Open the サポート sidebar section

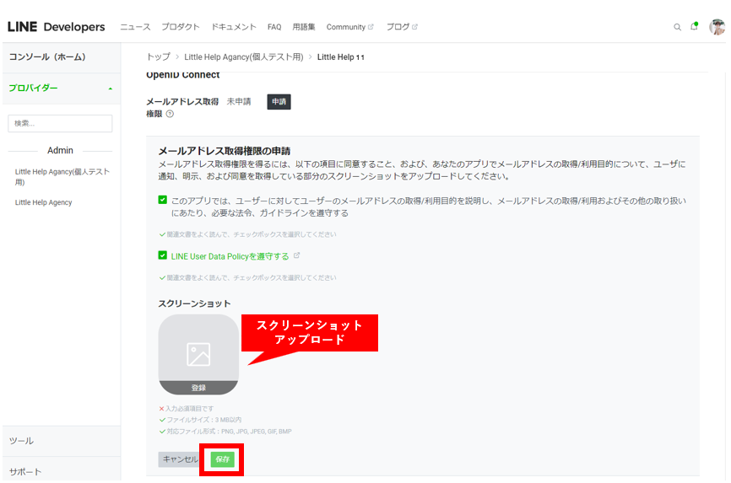click(x=25, y=471)
